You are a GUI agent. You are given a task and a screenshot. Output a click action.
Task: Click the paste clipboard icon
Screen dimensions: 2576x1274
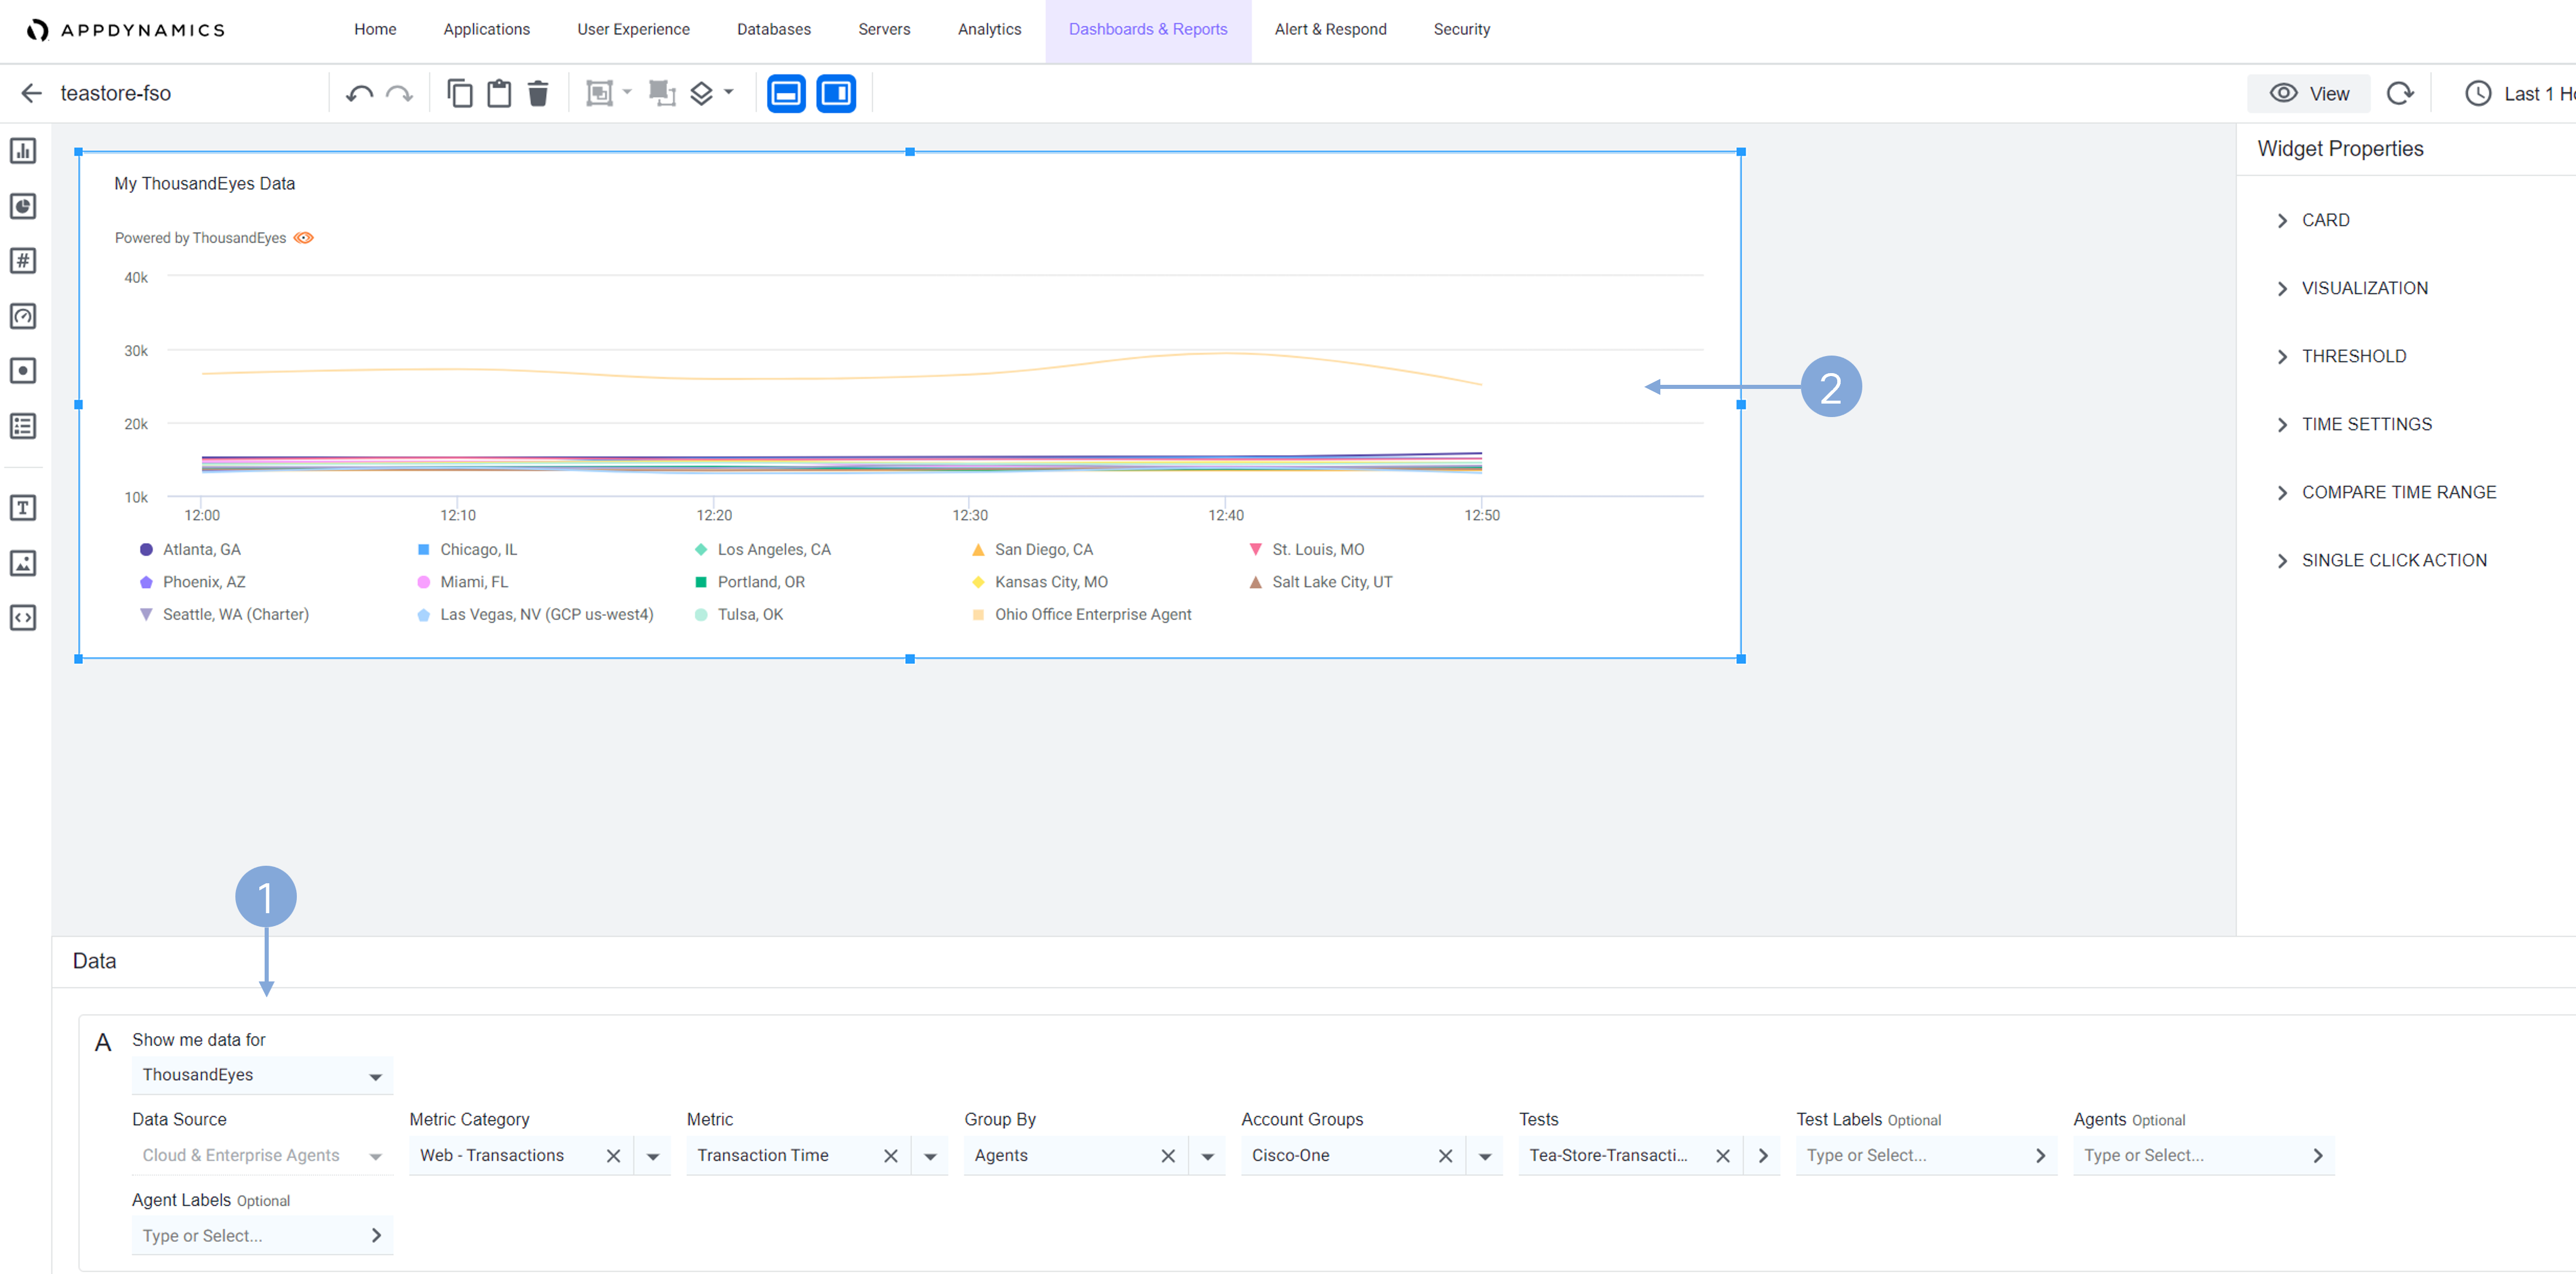(498, 94)
